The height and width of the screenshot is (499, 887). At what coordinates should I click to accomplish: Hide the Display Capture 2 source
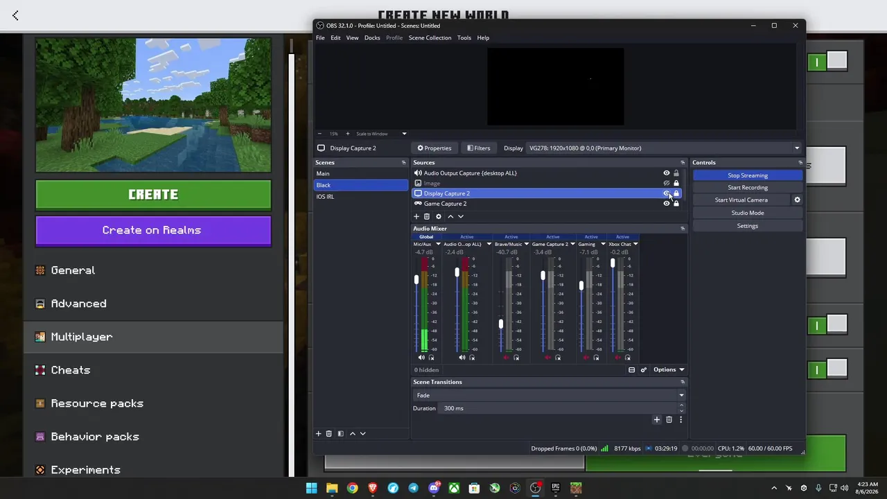point(667,193)
